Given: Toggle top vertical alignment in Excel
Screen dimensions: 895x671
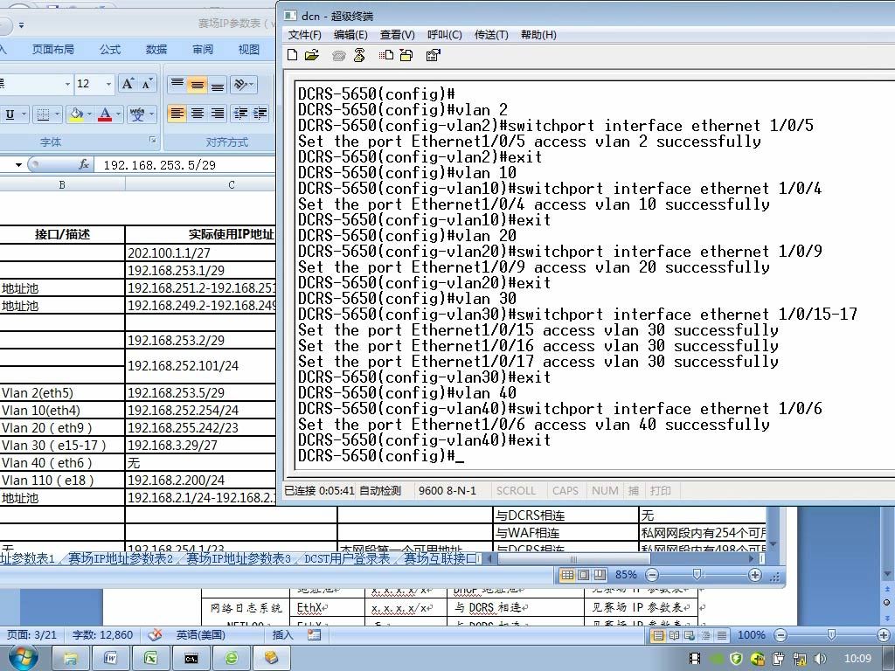Looking at the screenshot, I should point(177,84).
